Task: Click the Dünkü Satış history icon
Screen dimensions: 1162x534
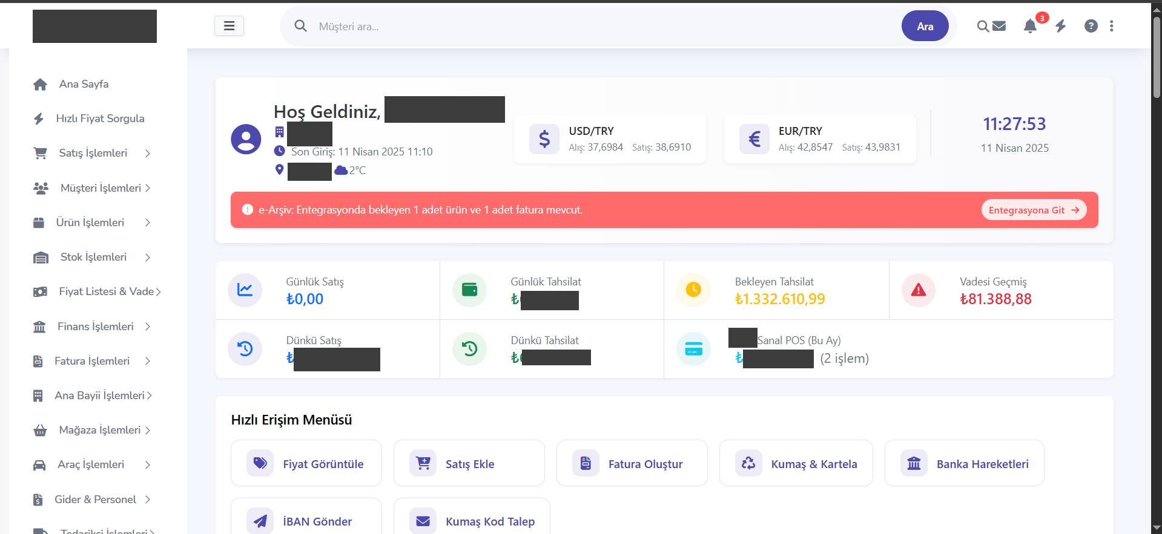Action: (x=245, y=349)
